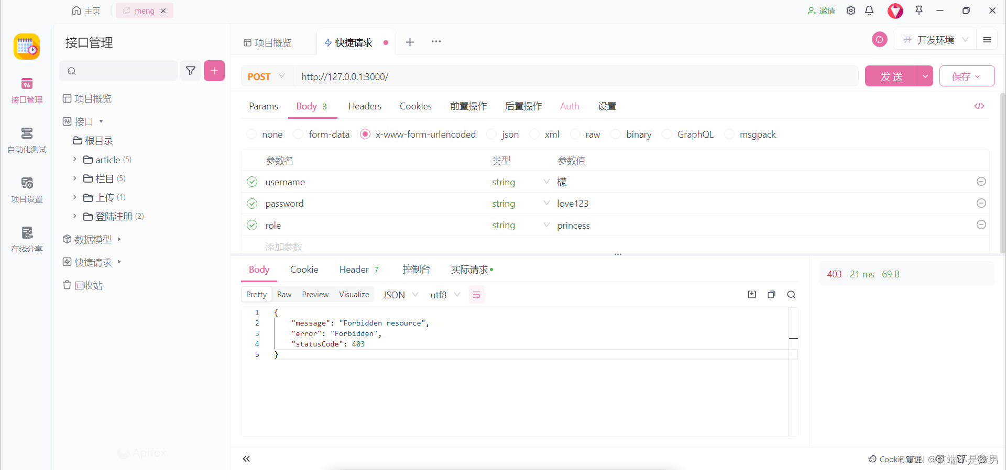Switch response view to Preview
1006x470 pixels.
click(315, 295)
